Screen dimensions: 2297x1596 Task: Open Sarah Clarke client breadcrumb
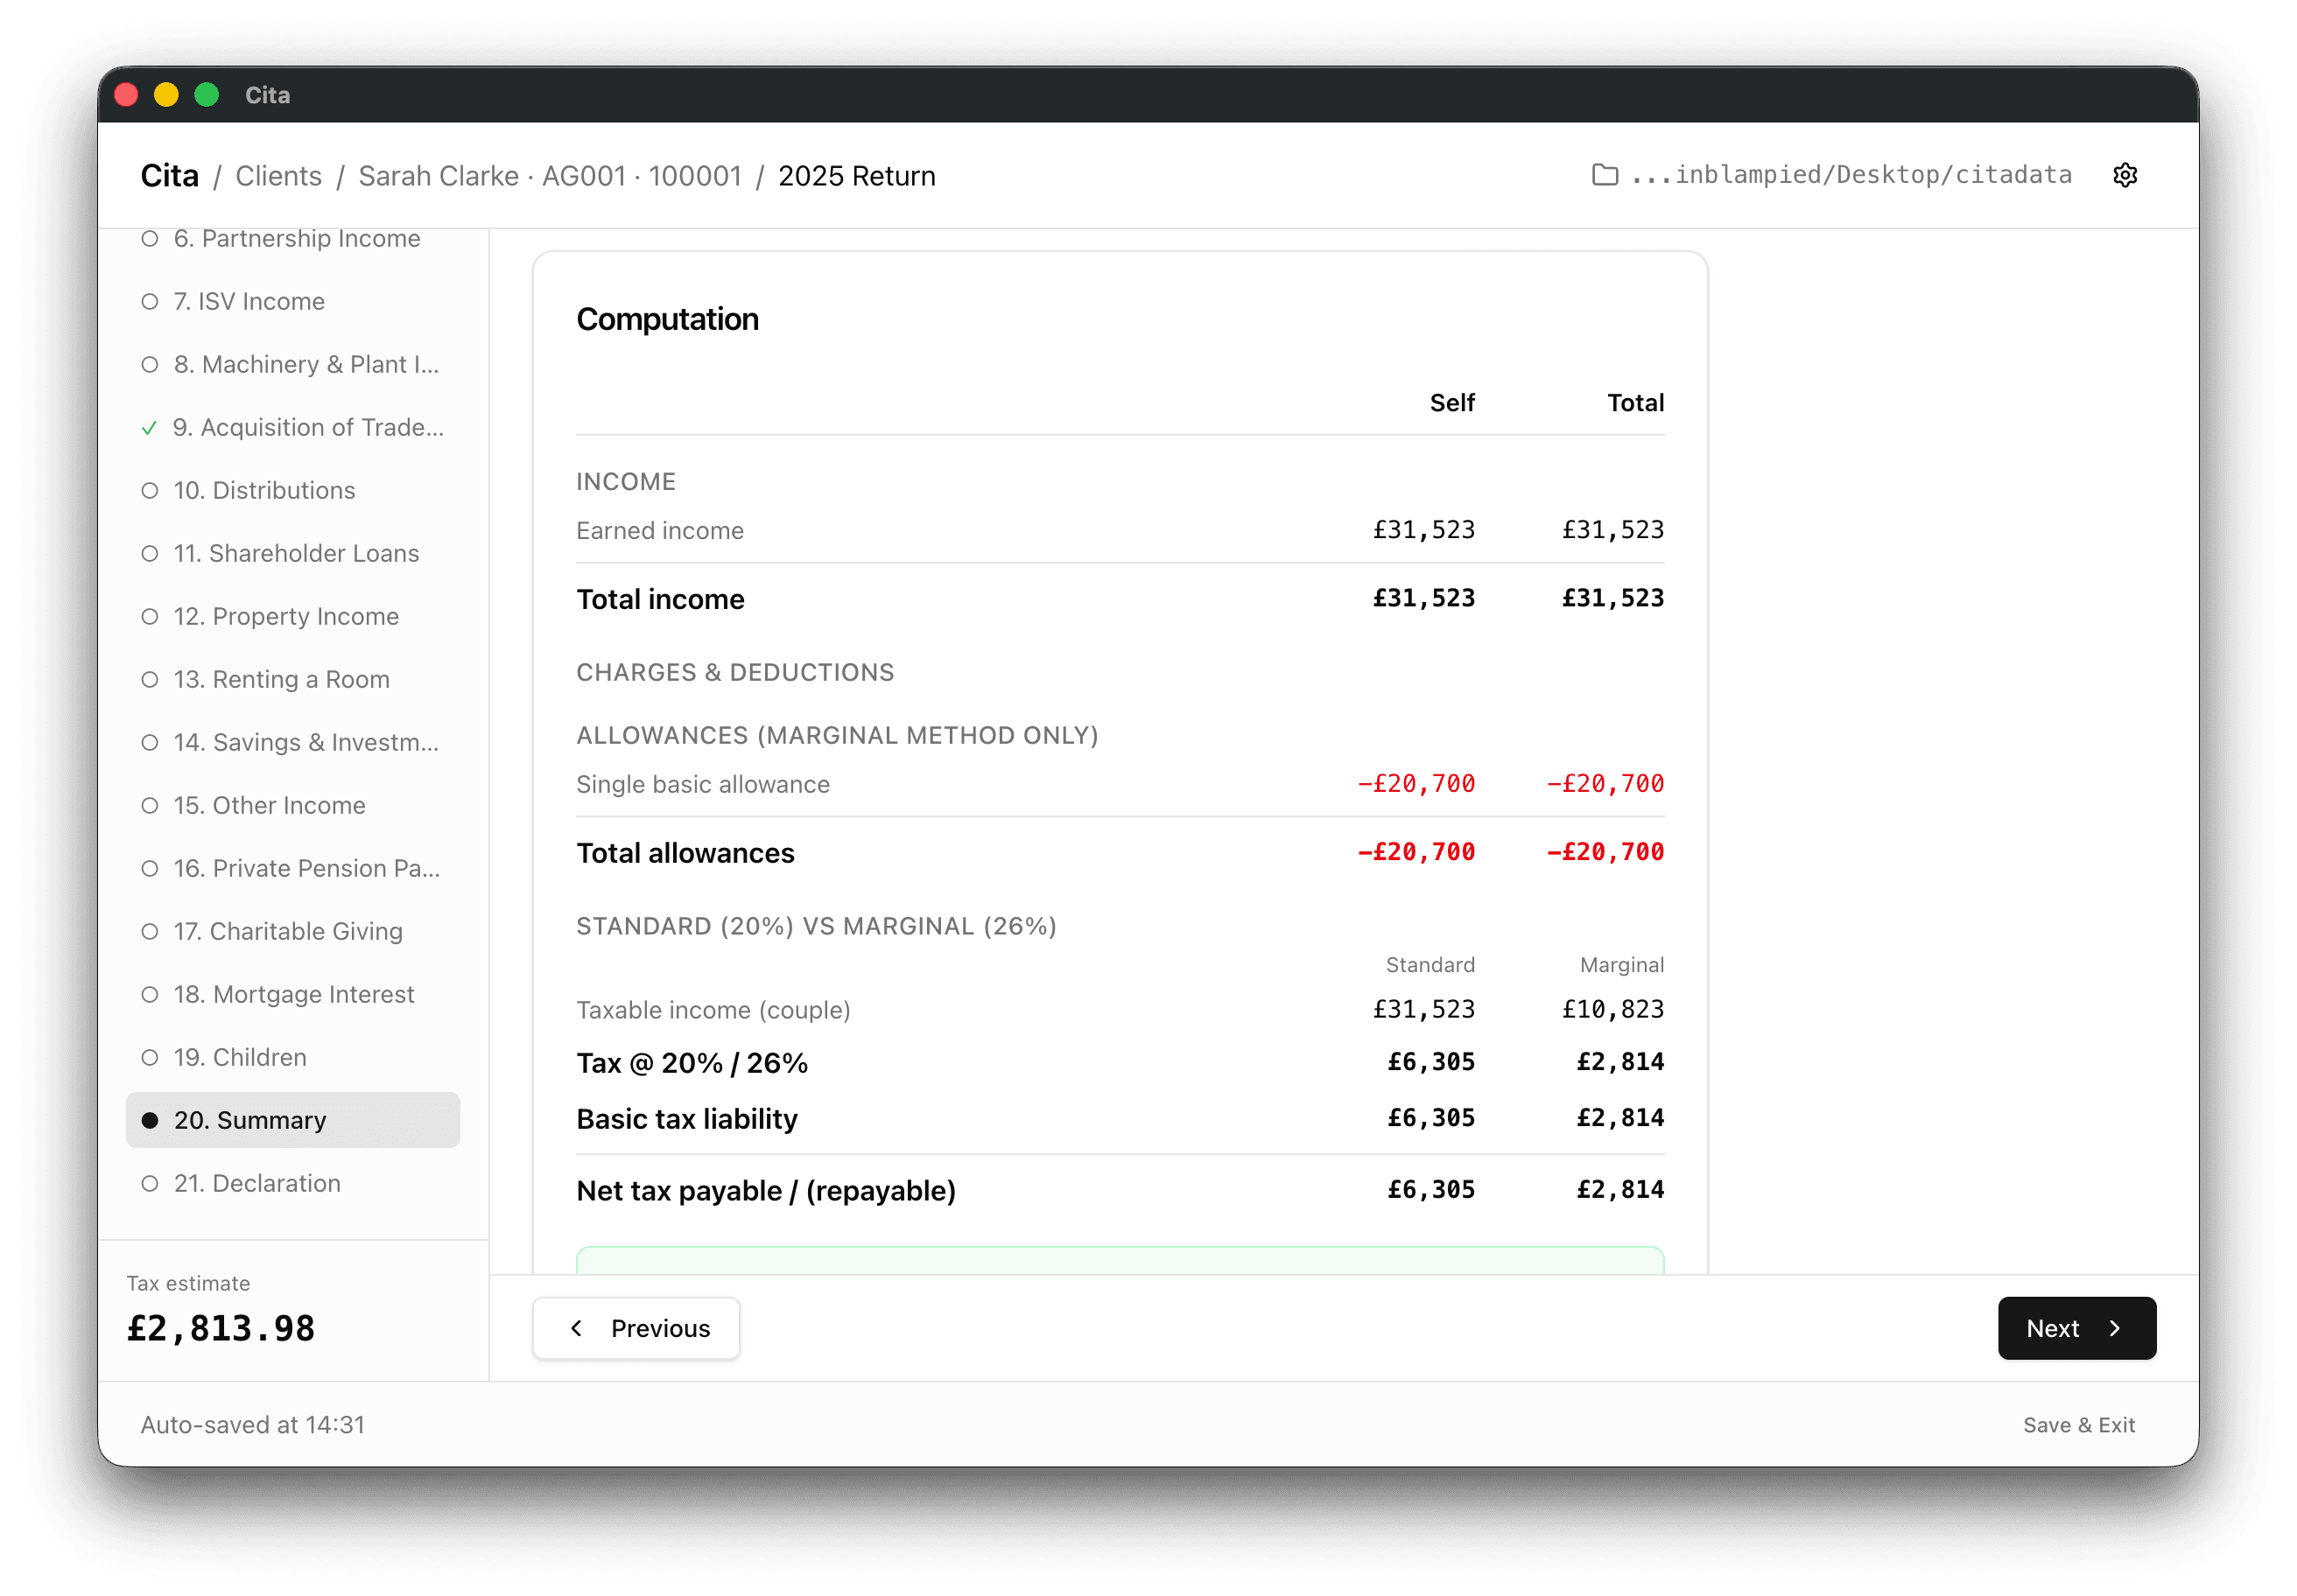(549, 176)
